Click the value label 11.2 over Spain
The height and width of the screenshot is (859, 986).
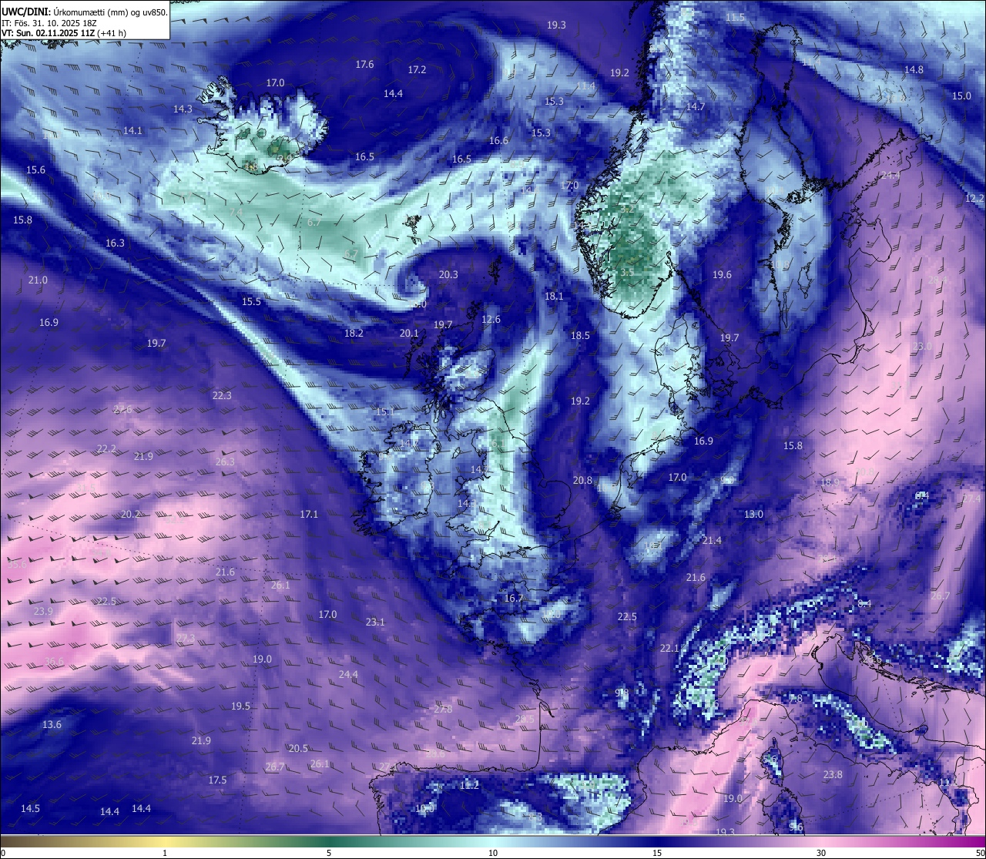coord(469,785)
